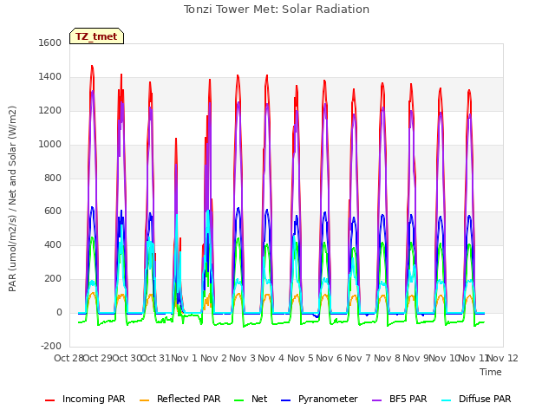Image resolution: width=555 pixels, height=416 pixels.
Task: Click the Nov 12 x-axis tick label
Action: 503,358
